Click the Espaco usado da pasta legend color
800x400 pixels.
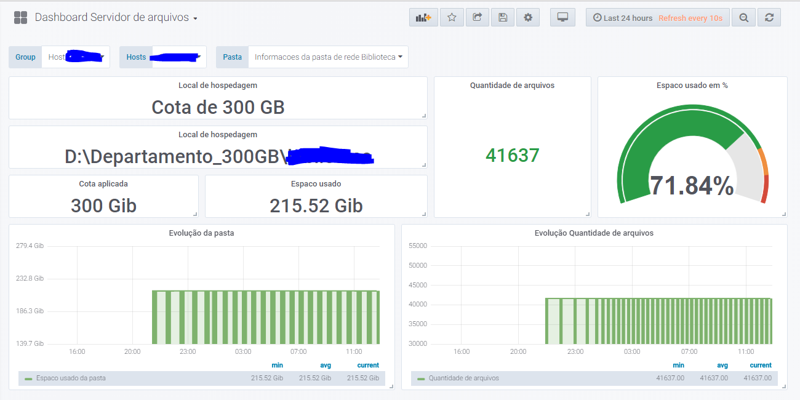click(x=28, y=378)
